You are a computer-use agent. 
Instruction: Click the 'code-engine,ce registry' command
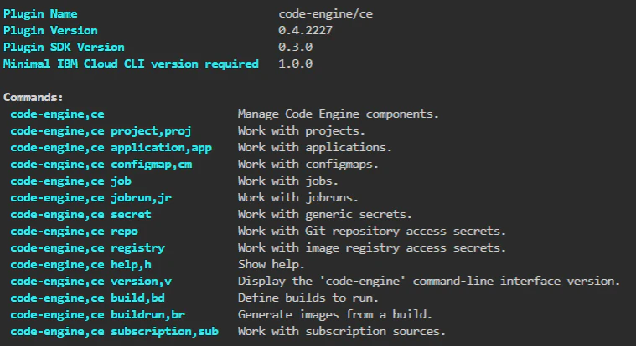tap(88, 247)
